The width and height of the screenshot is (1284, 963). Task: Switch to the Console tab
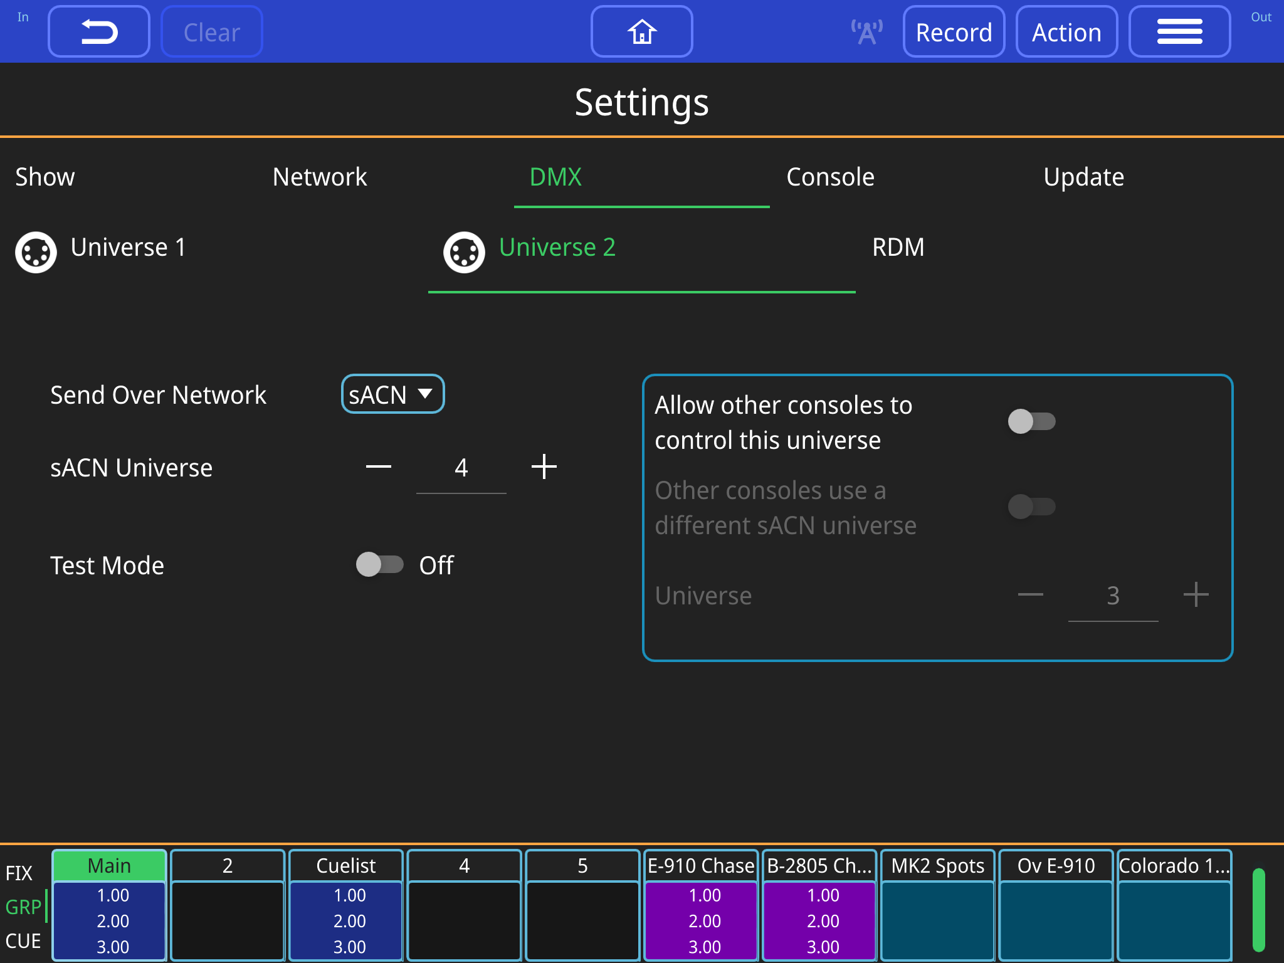point(831,177)
